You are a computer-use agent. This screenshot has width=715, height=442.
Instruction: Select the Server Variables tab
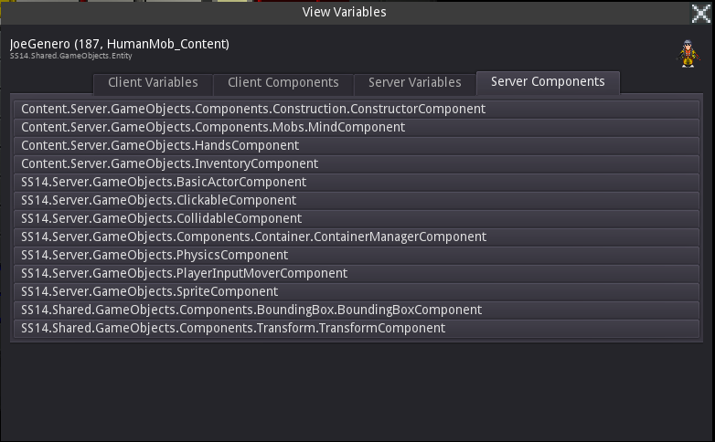(414, 83)
